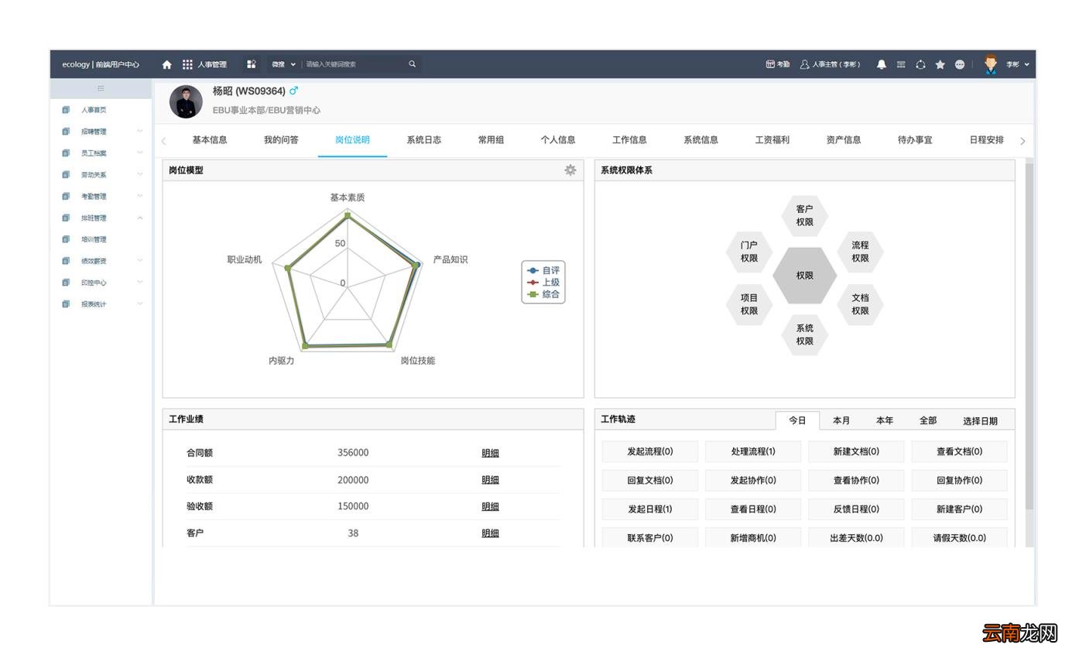Open 李彬 account dropdown arrow

(x=1027, y=64)
